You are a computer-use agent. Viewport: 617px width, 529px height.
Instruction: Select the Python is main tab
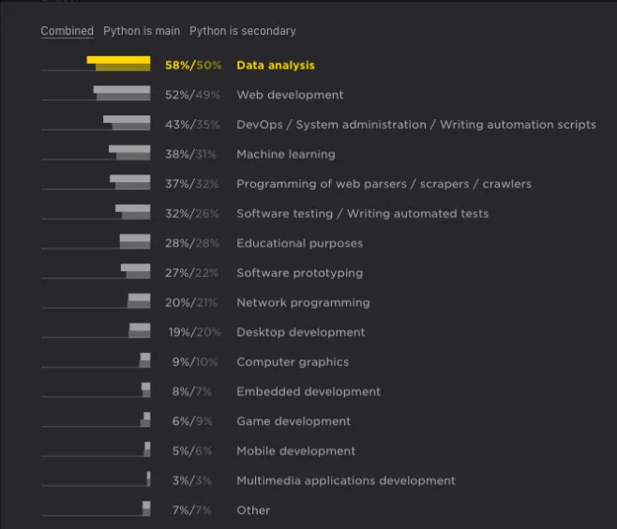point(142,31)
